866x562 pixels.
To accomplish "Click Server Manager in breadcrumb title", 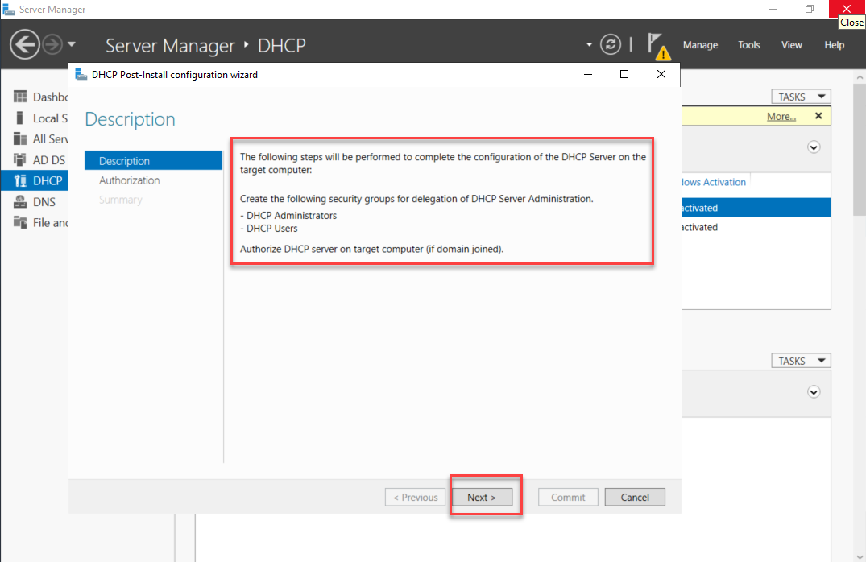I will 170,45.
